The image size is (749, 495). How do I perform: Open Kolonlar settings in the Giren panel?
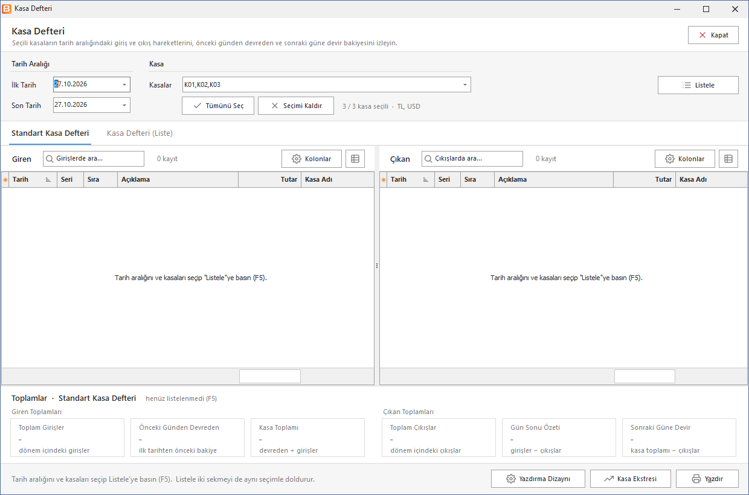[312, 159]
